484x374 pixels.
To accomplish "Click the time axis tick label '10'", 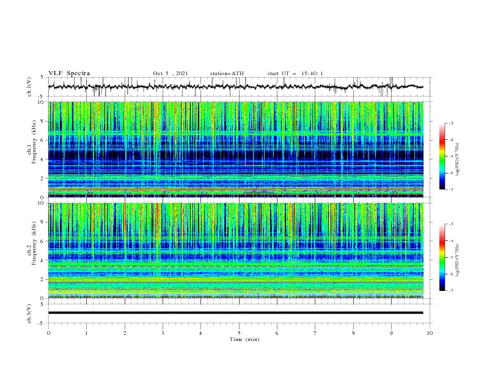I will pos(430,333).
